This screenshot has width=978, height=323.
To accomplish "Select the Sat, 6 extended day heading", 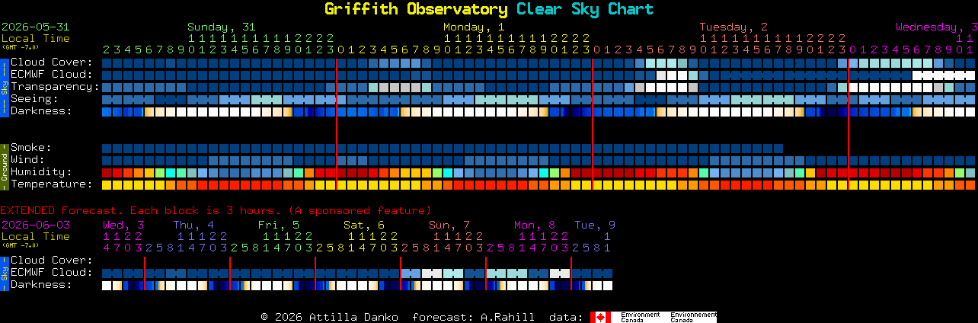I will 364,225.
